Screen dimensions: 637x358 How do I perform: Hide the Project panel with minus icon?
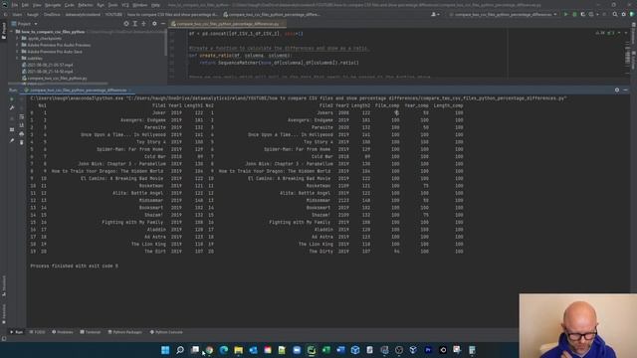(x=163, y=24)
